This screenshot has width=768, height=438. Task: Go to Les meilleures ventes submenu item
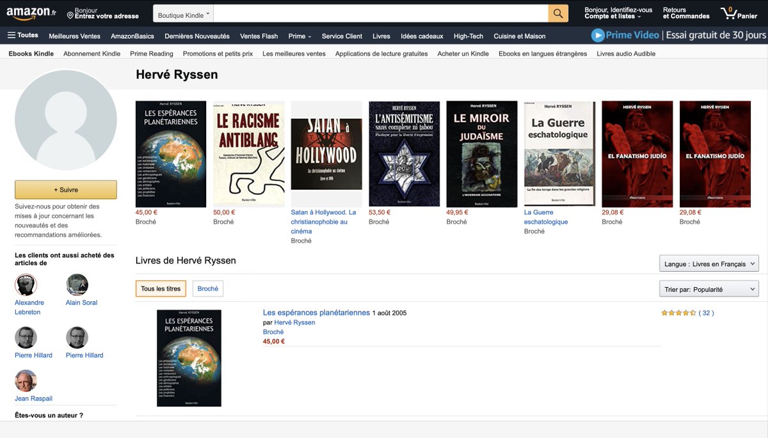[x=294, y=54]
